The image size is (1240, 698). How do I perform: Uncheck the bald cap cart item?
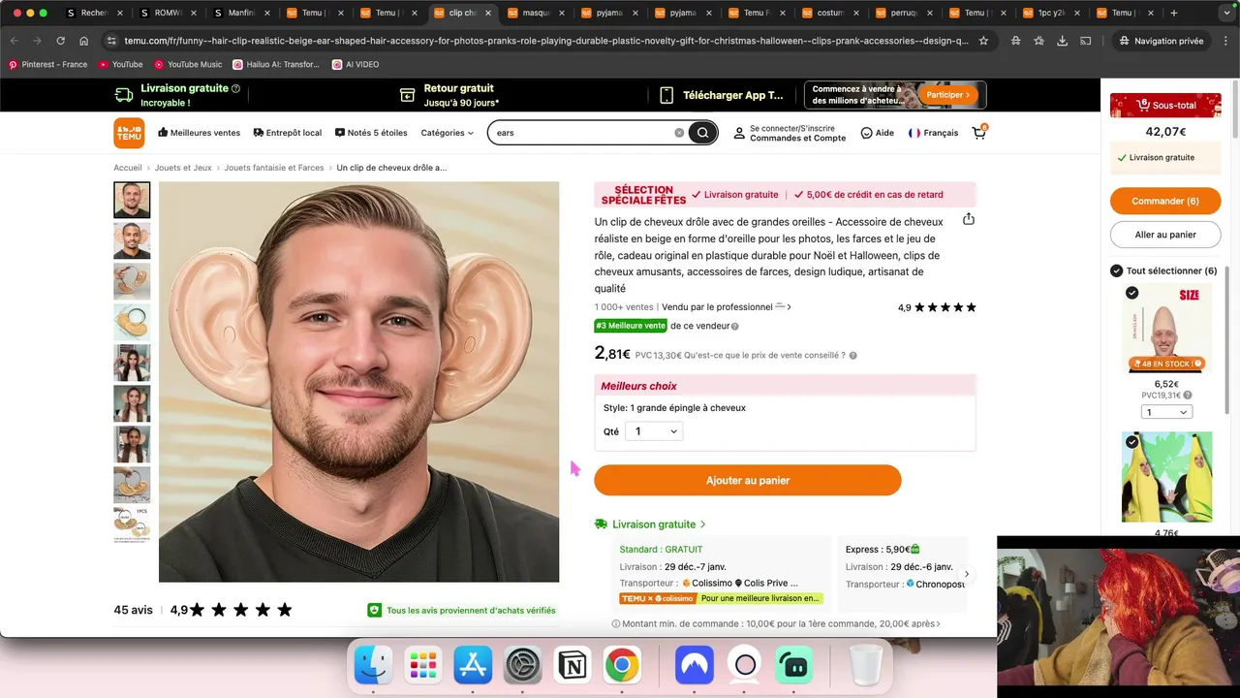click(x=1131, y=293)
